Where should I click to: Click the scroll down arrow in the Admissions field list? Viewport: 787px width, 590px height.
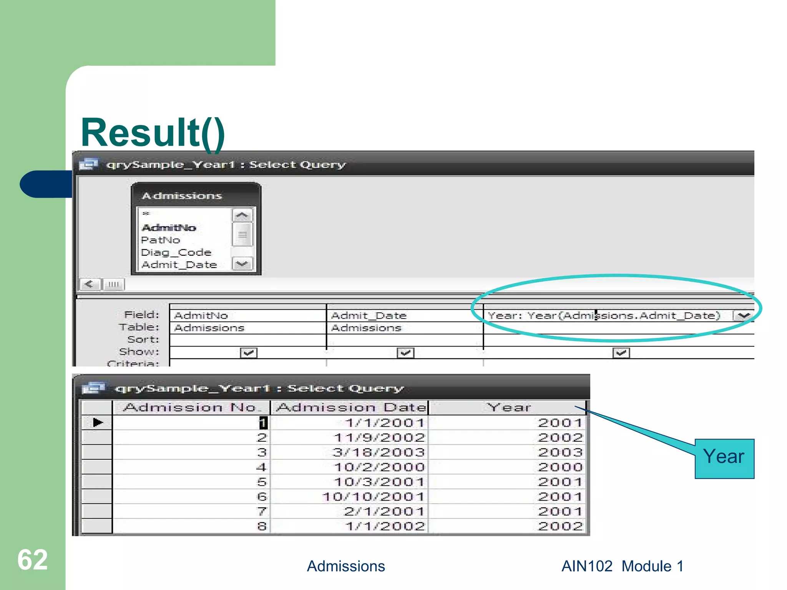(242, 264)
